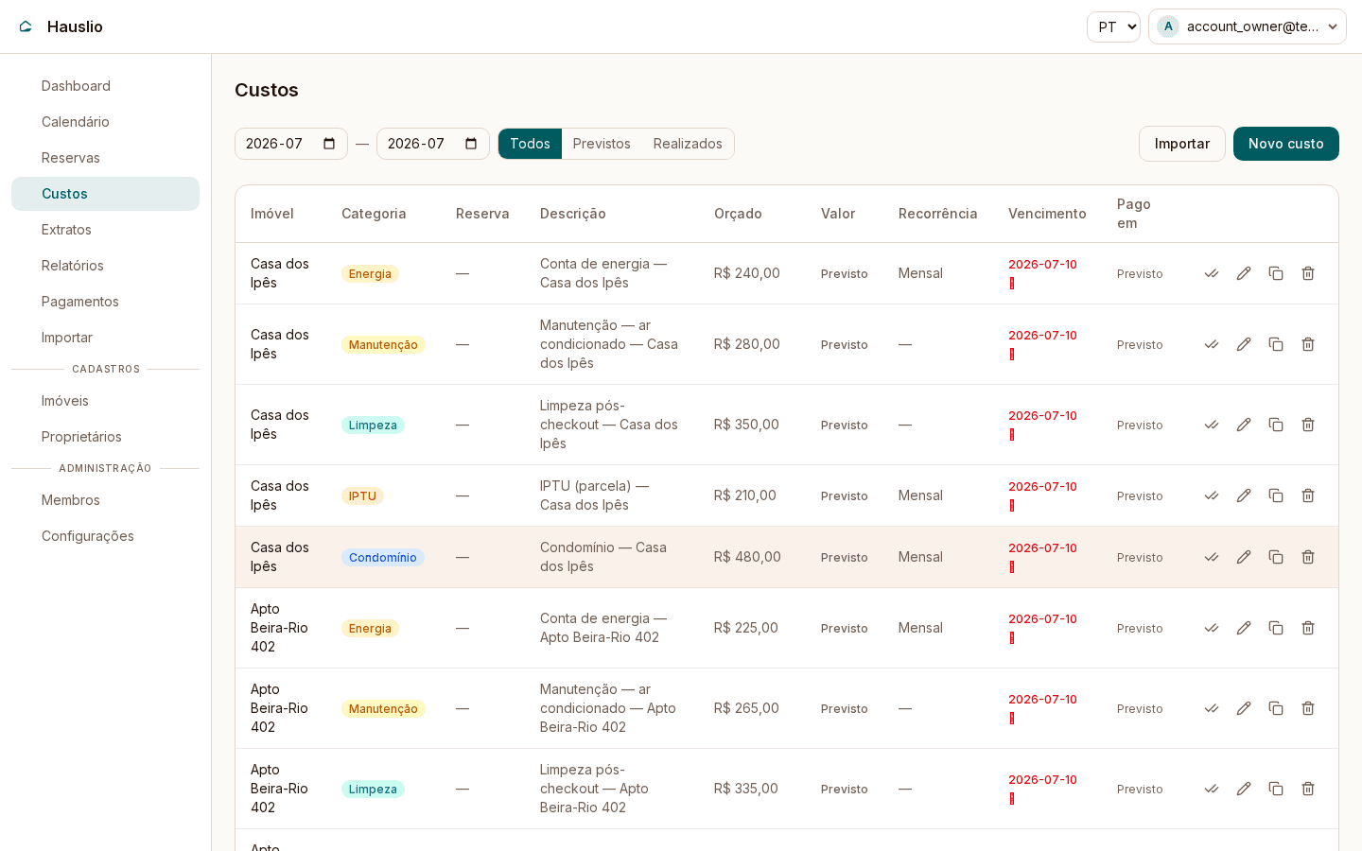Delete the Condomínio R$ 480,00 cost
This screenshot has width=1362, height=851.
point(1308,557)
